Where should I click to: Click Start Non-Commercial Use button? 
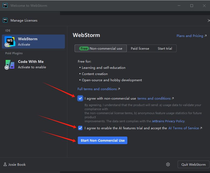point(103,140)
